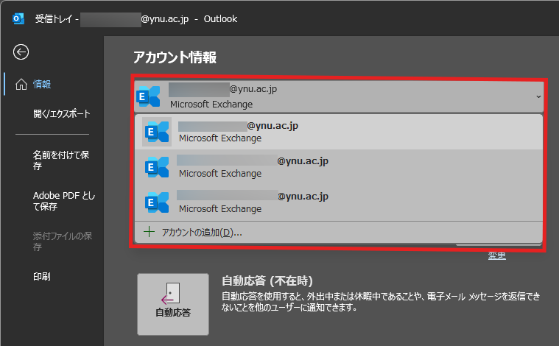Click Microsoft Exchange label under second account
Viewport: 559px width, 346px height.
point(220,174)
